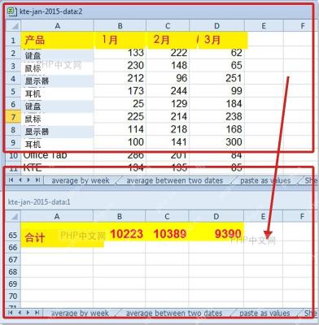Click 'kte-jan-2015-data:2' window title
319x325 pixels.
pos(50,11)
